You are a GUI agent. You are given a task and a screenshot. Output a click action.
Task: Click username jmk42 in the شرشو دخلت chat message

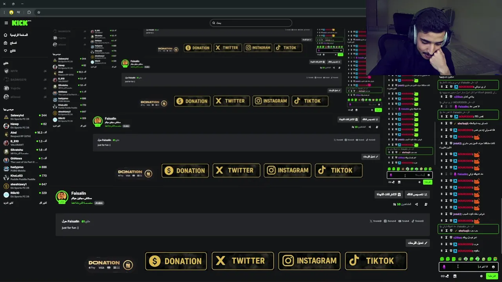coord(457,214)
